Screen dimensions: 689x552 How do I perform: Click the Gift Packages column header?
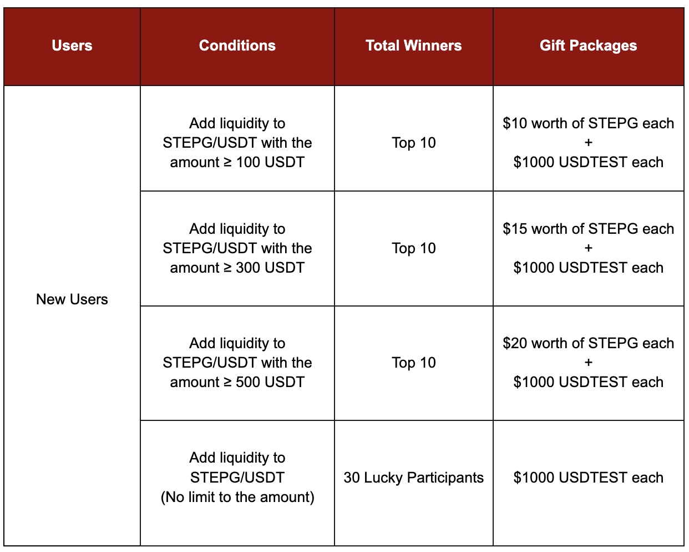coord(589,46)
